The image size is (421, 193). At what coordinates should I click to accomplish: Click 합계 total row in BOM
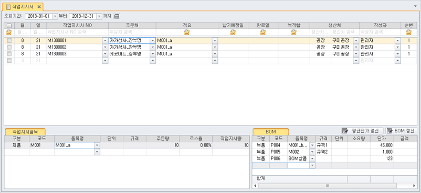pos(334,178)
